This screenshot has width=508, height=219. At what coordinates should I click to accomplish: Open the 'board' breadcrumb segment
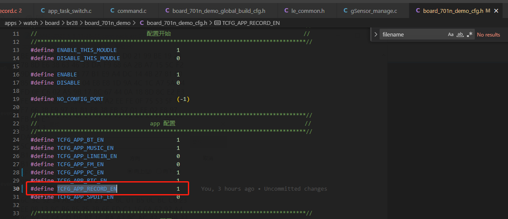pos(52,23)
